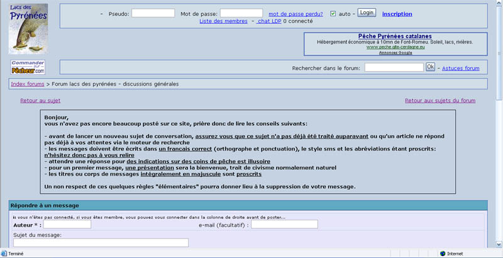Open Liste des membres link
This screenshot has width=503, height=258.
tap(223, 21)
